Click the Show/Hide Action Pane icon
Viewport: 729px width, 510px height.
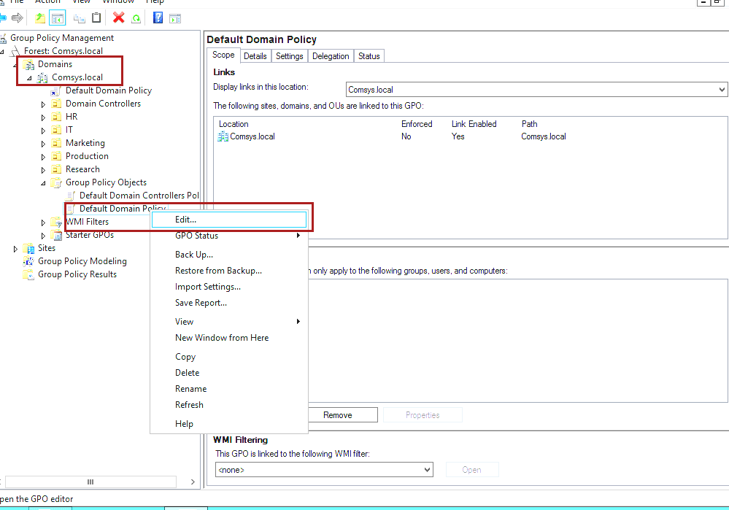point(175,18)
